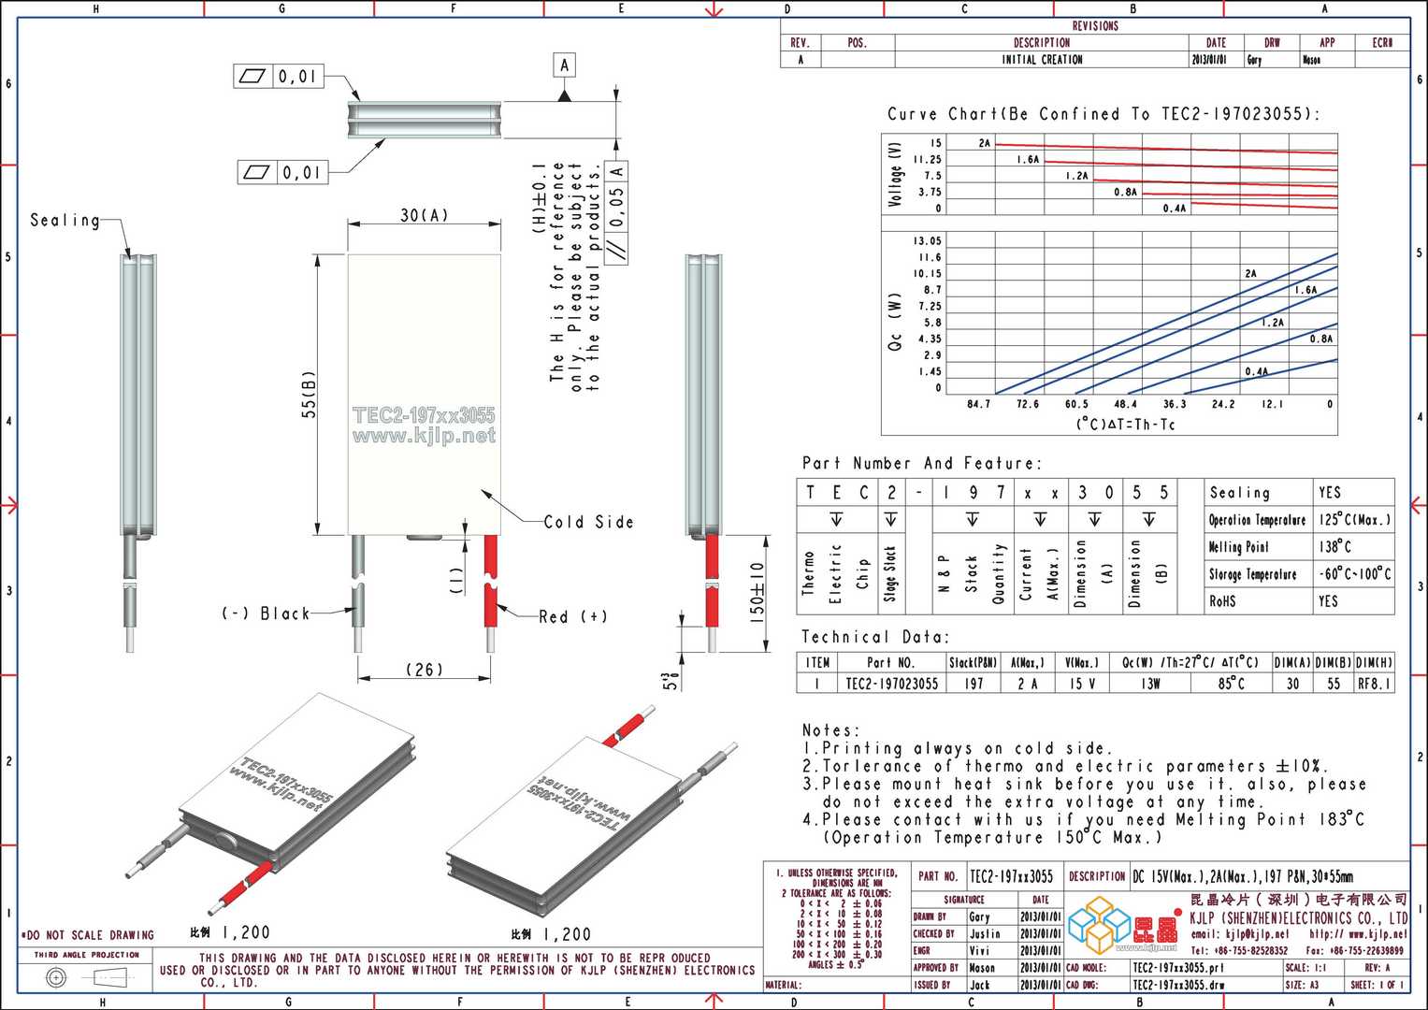Click 'TEC2-197xx3055.drw' CAD DWG value
This screenshot has height=1010, width=1428.
[x=1177, y=984]
